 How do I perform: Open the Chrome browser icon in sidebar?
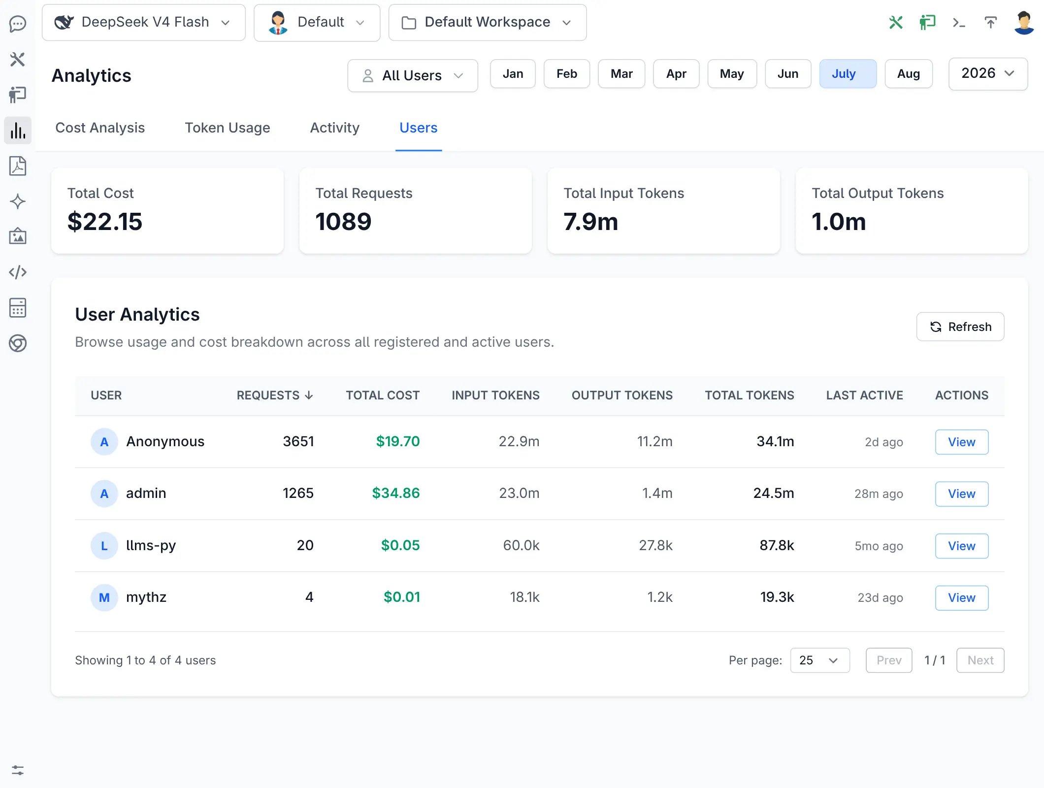(18, 343)
